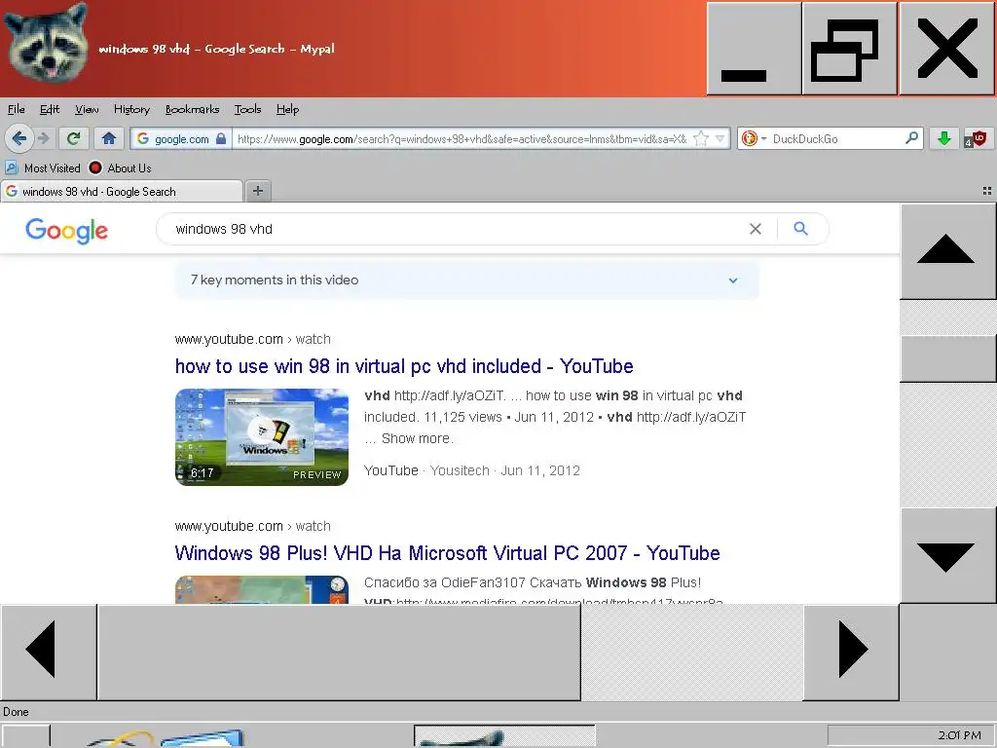Clear the Google search query with X

tap(756, 229)
